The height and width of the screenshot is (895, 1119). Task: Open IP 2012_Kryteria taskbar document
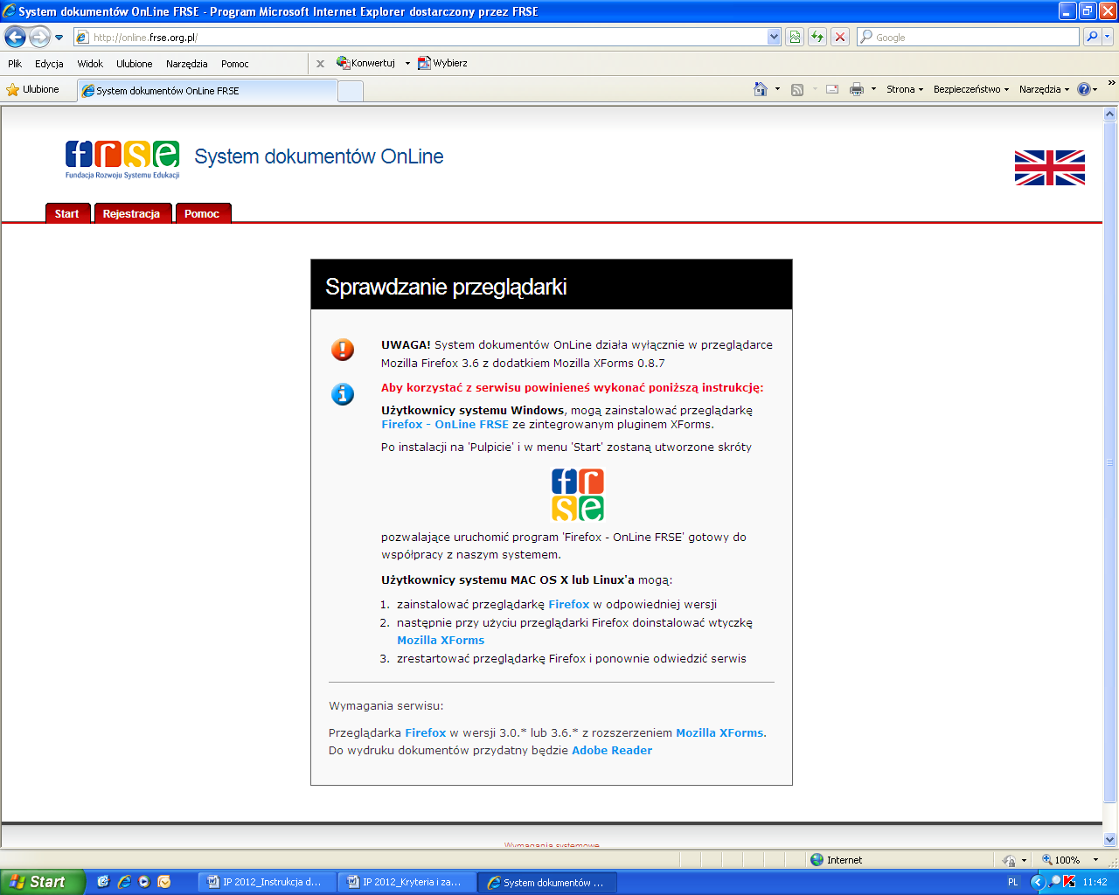click(x=407, y=882)
